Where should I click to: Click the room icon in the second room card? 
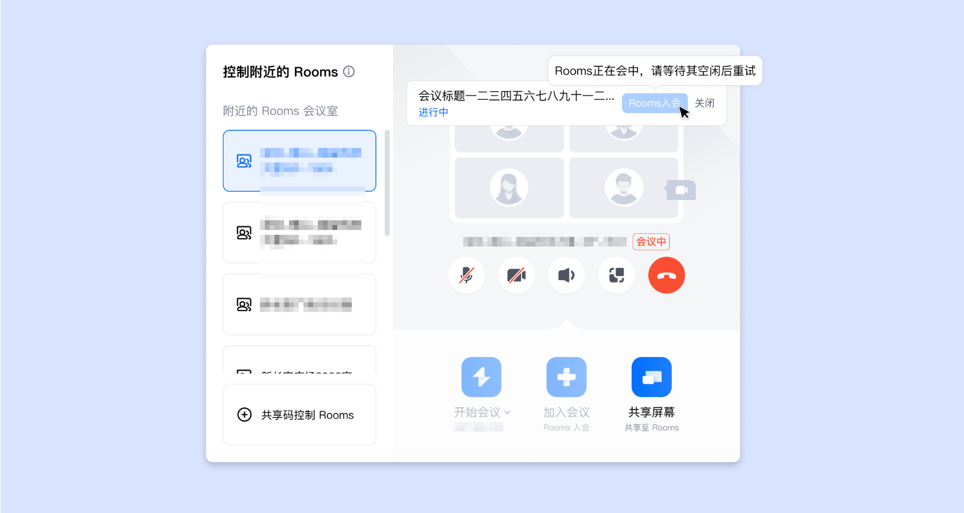(x=244, y=233)
